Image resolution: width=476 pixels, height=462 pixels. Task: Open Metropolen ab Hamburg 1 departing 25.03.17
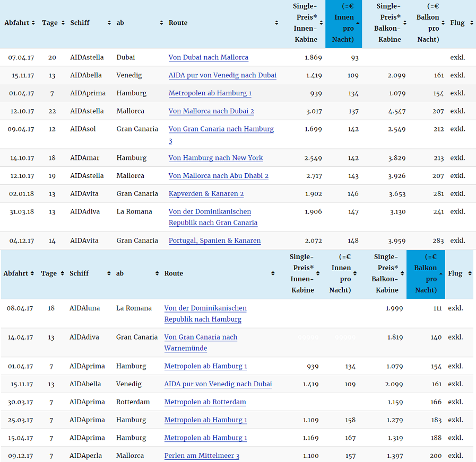point(205,420)
